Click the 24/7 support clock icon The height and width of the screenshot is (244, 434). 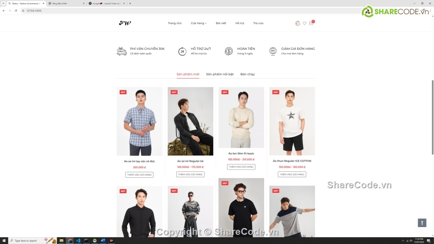point(182,51)
